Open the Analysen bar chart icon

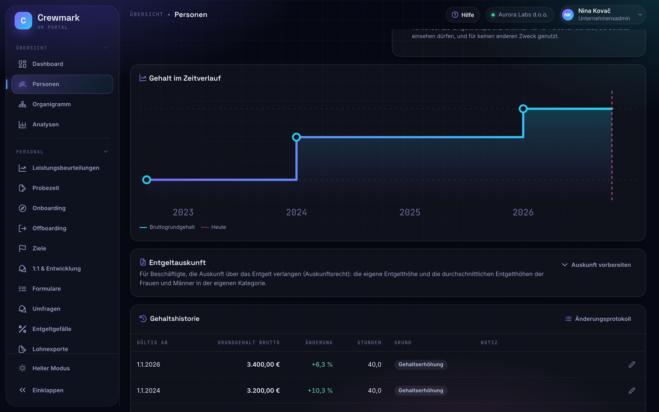coord(22,125)
